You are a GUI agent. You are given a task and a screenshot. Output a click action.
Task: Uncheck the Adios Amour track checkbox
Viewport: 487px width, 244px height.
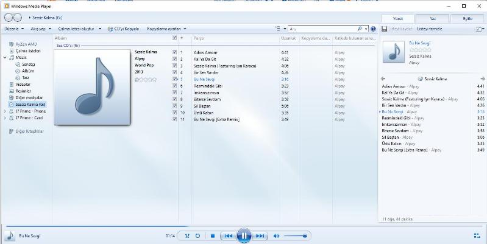pos(175,52)
